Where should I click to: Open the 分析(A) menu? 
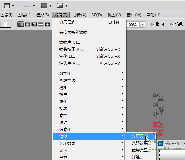pos(79,15)
